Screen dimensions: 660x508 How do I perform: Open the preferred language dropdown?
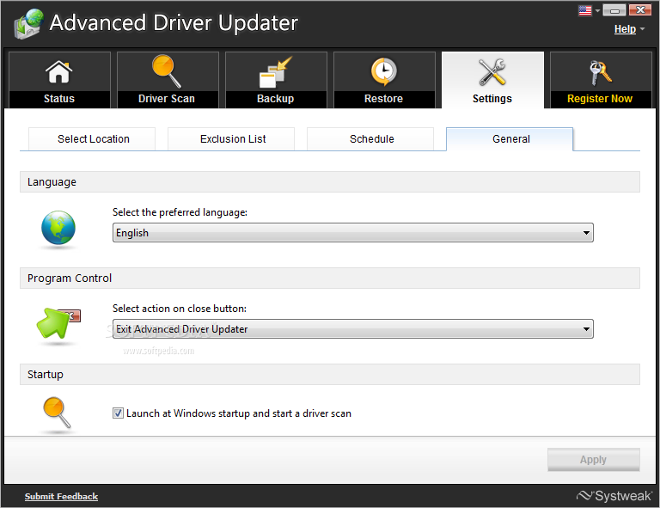(352, 233)
